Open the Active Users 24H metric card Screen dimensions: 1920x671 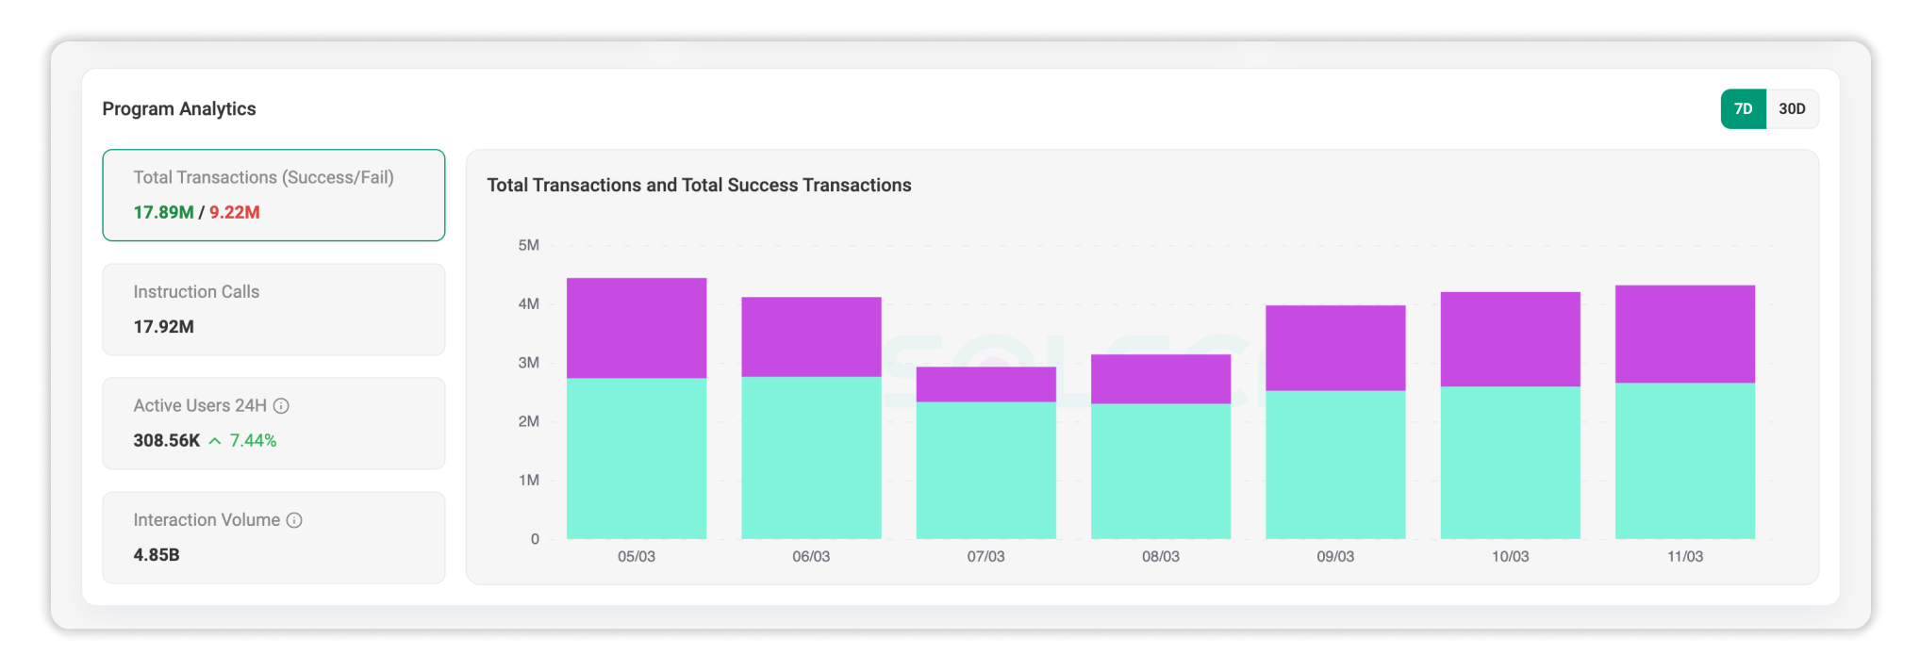coord(273,423)
